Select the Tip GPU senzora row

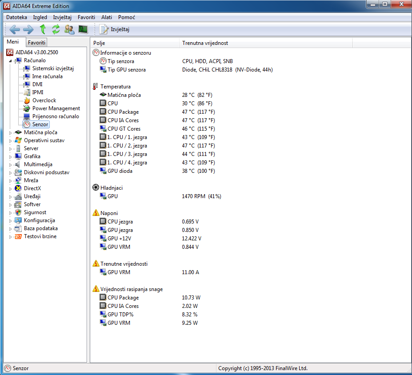pyautogui.click(x=251, y=70)
